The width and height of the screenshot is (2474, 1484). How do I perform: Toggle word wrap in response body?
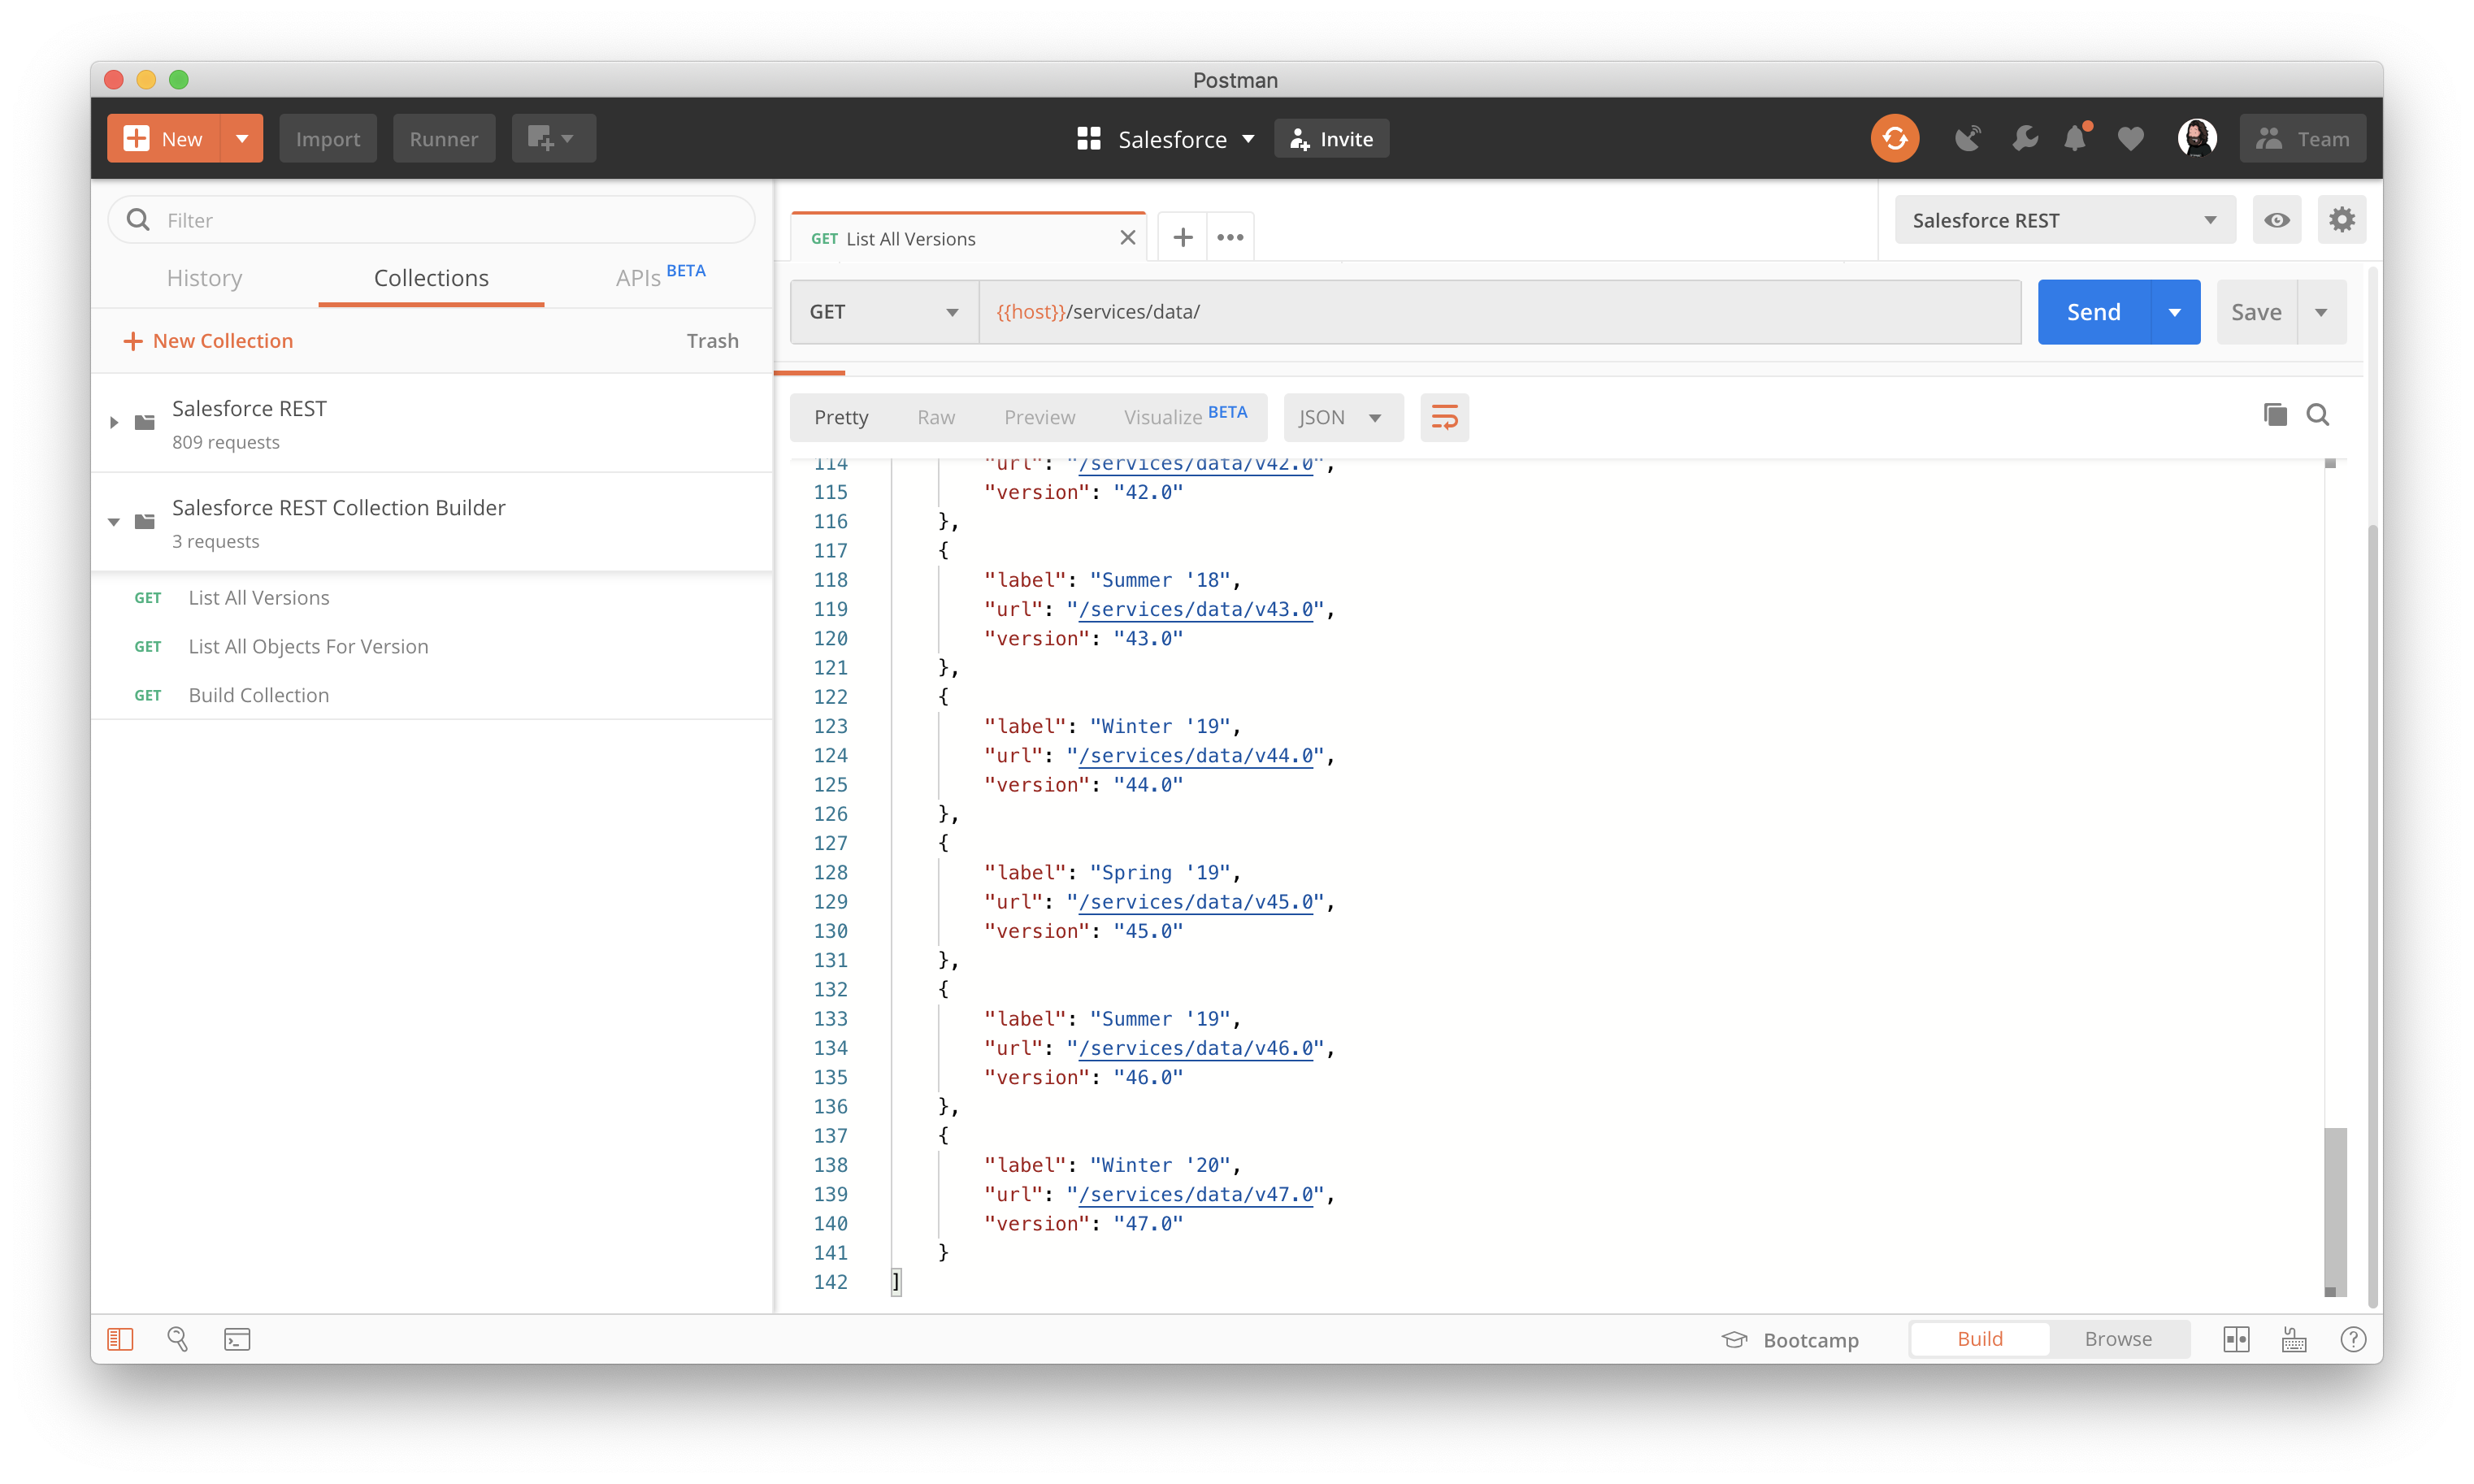[1444, 417]
